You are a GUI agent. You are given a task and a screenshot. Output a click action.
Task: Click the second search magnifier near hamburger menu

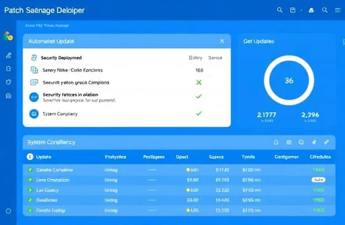[x=325, y=10]
